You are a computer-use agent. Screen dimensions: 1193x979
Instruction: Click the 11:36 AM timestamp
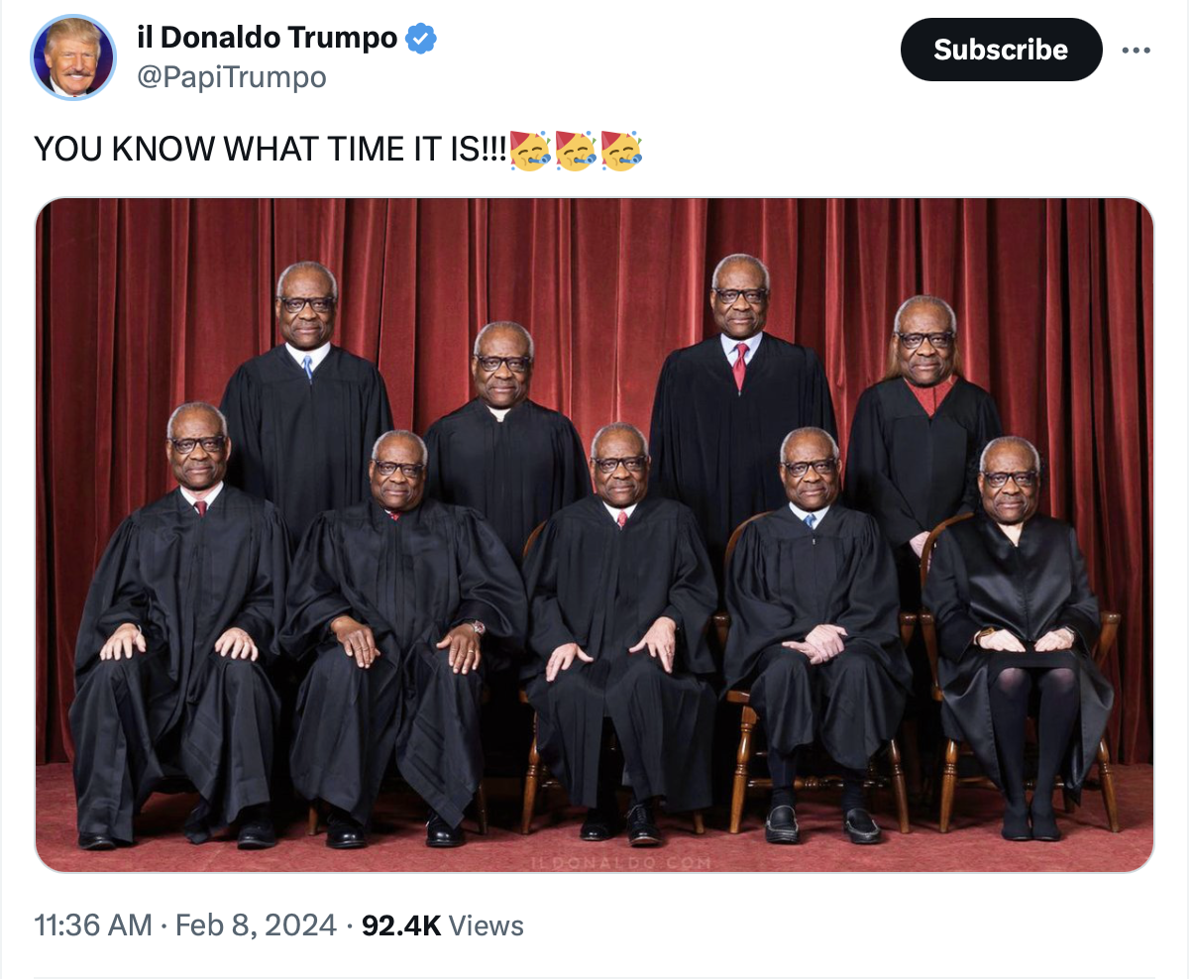coord(93,926)
